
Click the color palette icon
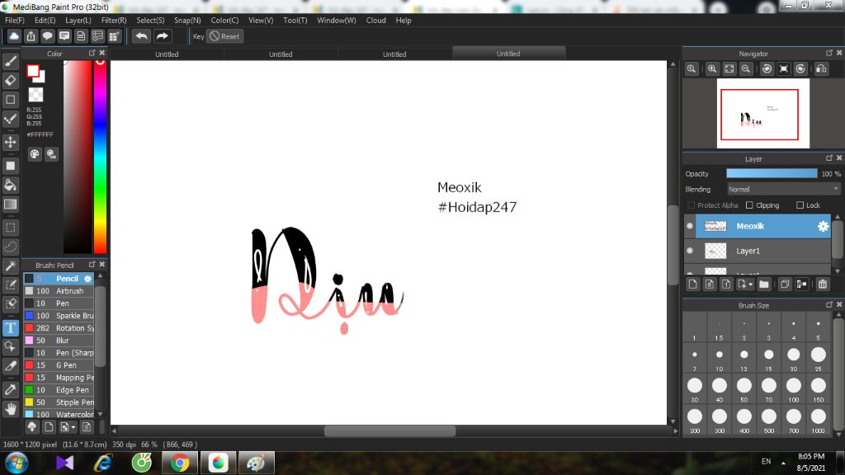click(x=35, y=154)
